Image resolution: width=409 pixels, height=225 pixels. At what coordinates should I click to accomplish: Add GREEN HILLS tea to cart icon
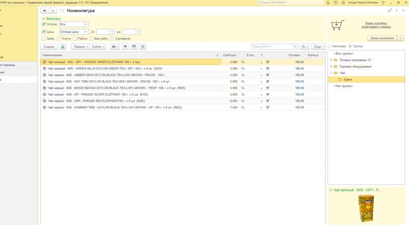click(268, 69)
